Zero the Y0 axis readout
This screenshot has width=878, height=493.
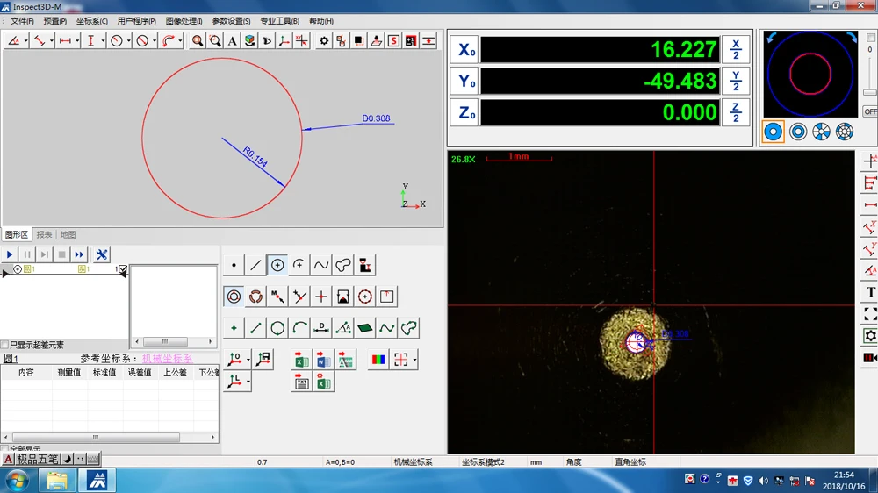pos(464,81)
